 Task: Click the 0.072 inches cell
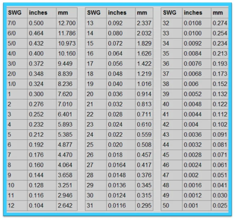pyautogui.click(x=121, y=43)
